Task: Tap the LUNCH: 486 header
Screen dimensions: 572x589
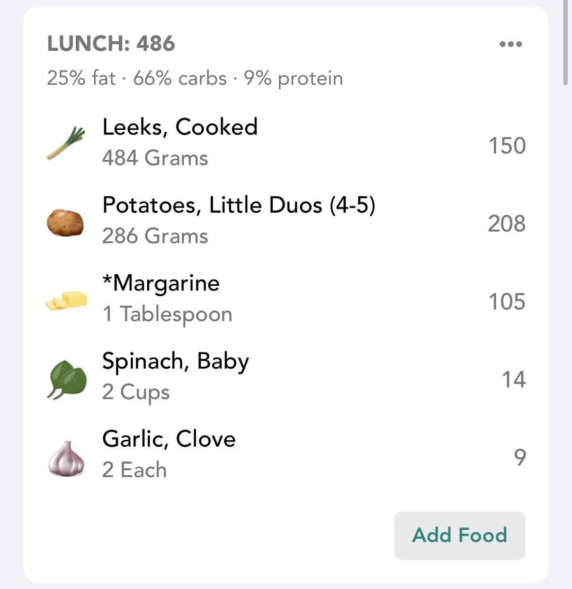Action: pos(111,43)
